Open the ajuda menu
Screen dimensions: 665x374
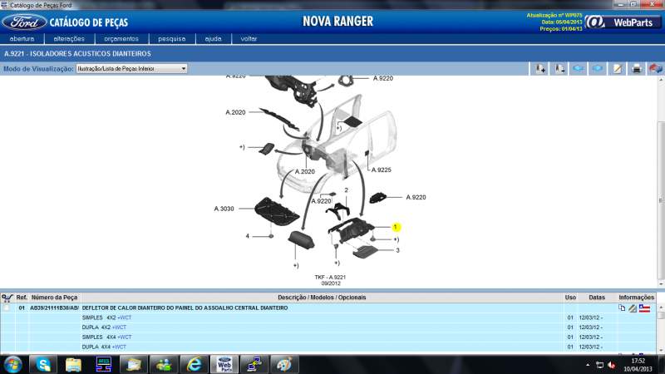(x=213, y=38)
